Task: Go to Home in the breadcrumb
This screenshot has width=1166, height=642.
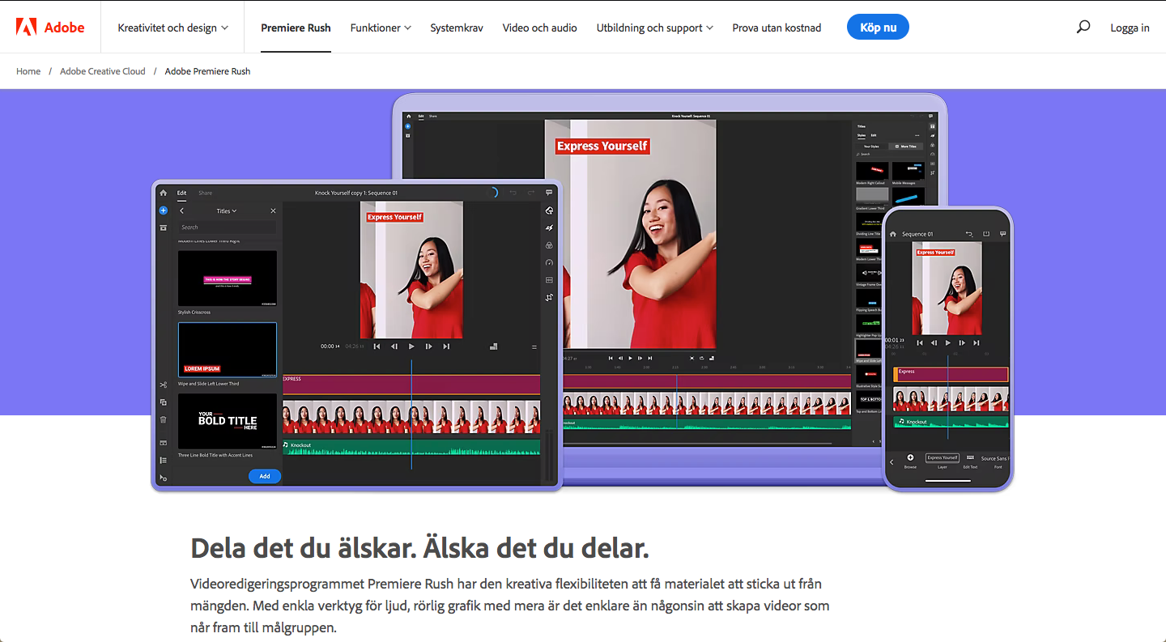Action: pyautogui.click(x=28, y=71)
